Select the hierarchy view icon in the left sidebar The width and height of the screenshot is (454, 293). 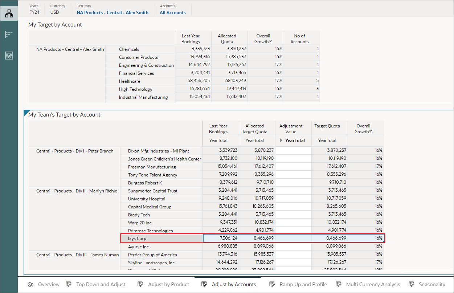click(x=9, y=13)
